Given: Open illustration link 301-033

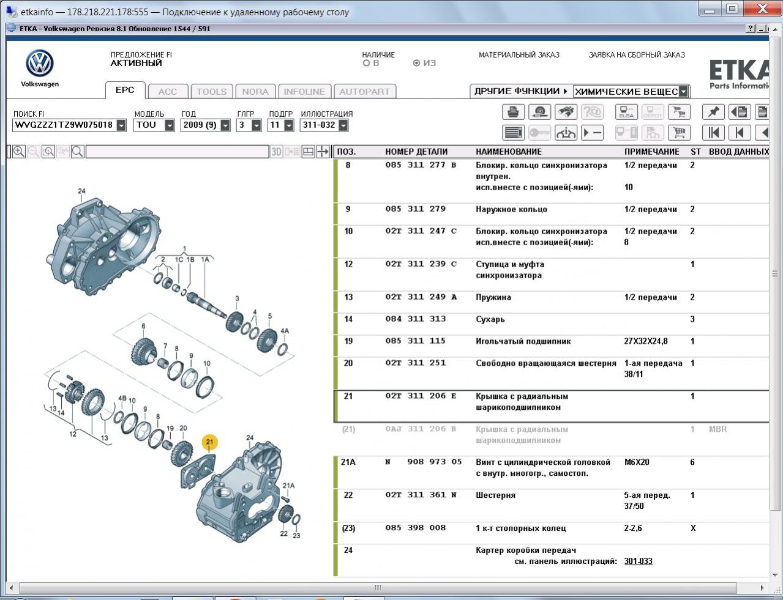Looking at the screenshot, I should click(638, 561).
